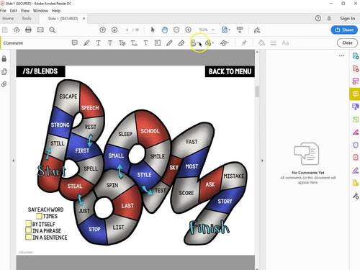360x270 pixels.
Task: Open the color picker for annotations
Action: click(261, 43)
